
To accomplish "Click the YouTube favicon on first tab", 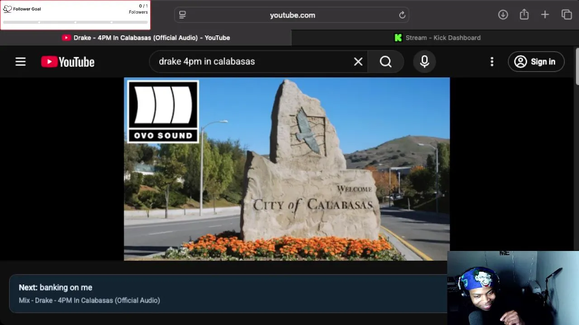I will coord(66,38).
